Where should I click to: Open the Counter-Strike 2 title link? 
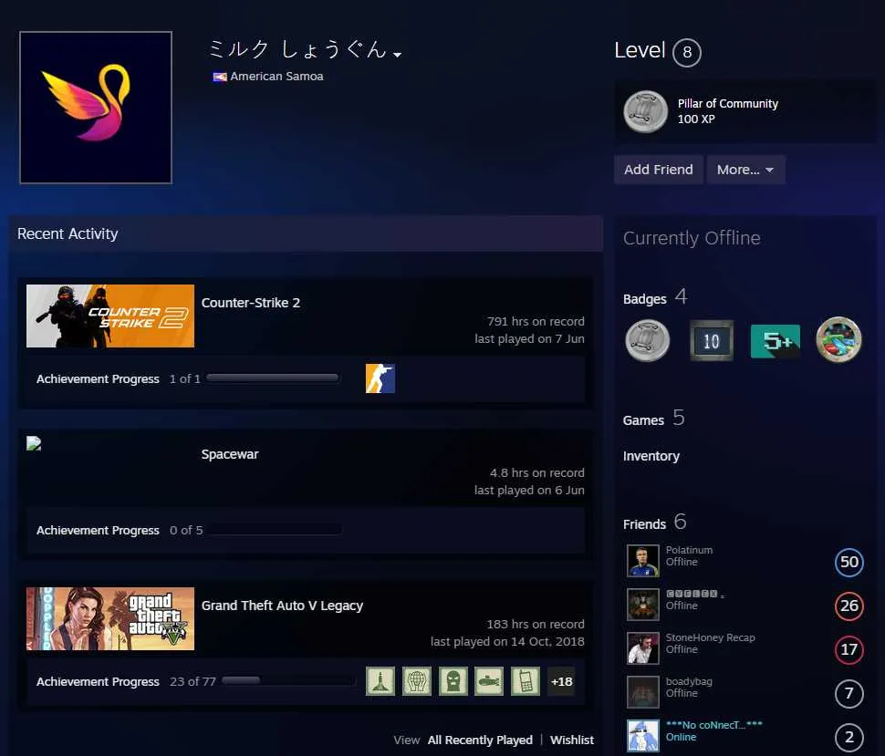[x=251, y=303]
